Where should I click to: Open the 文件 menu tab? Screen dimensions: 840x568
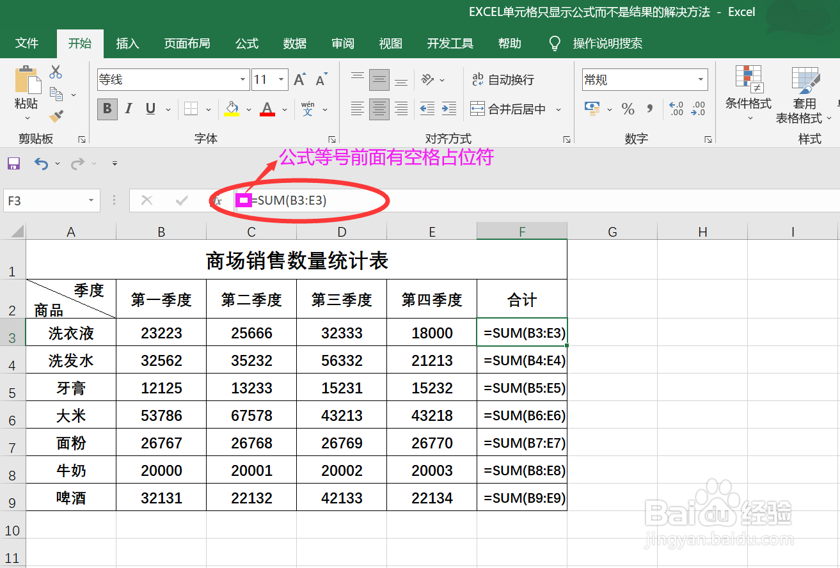click(27, 43)
